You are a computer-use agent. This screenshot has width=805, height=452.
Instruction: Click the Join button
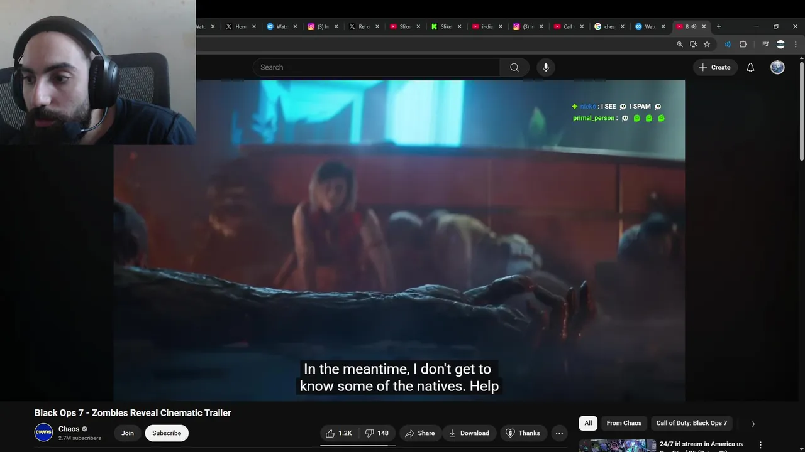click(x=128, y=433)
